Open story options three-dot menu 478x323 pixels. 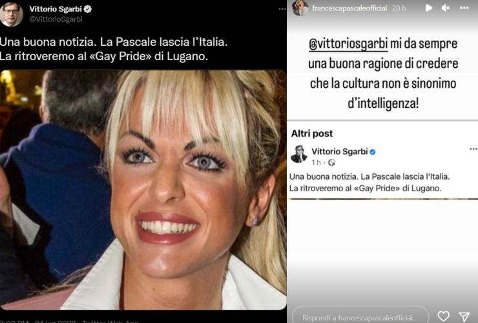pos(464,8)
